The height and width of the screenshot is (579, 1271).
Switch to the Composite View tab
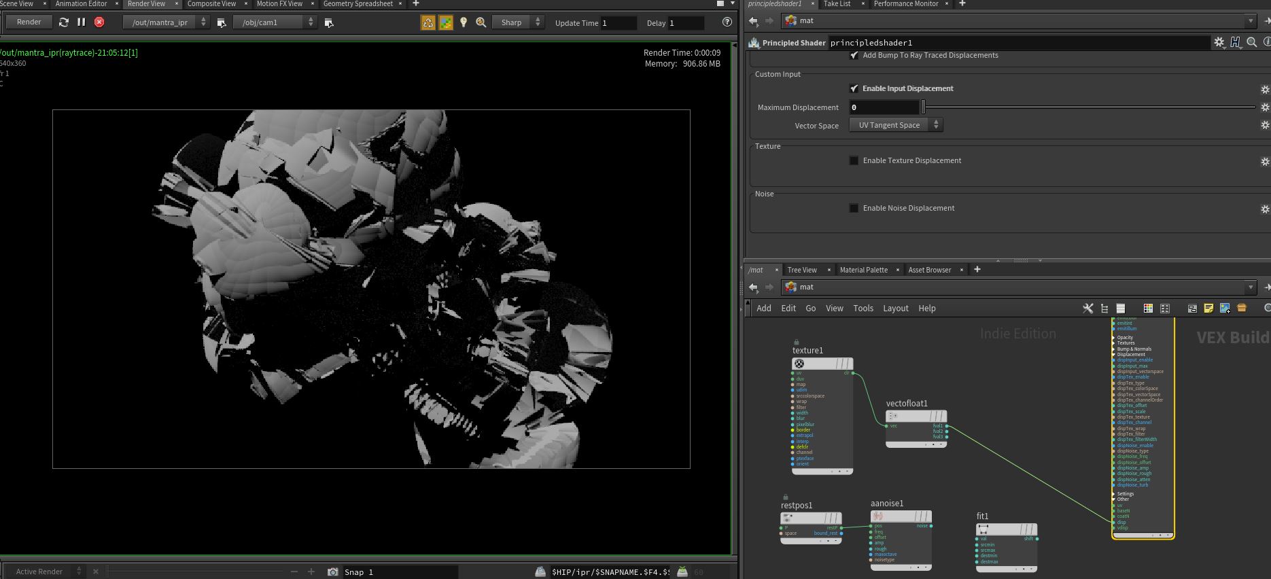click(x=211, y=4)
